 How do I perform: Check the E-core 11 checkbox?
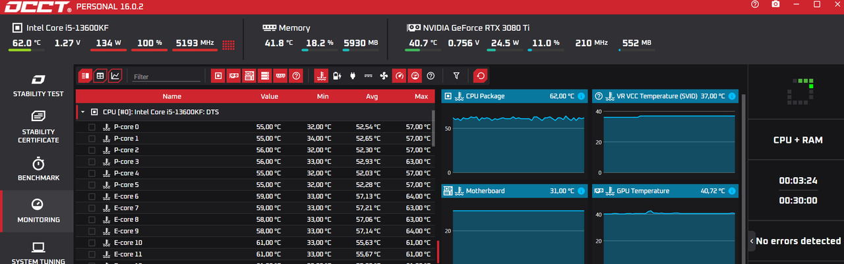pos(92,254)
